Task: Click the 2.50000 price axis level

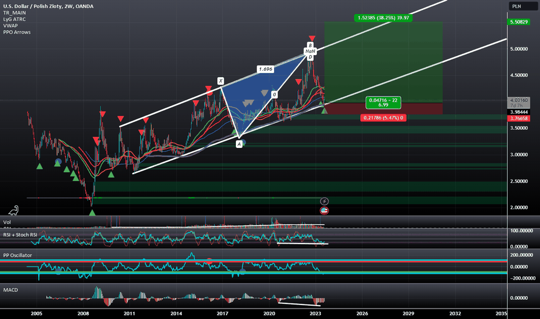Action: [x=519, y=181]
